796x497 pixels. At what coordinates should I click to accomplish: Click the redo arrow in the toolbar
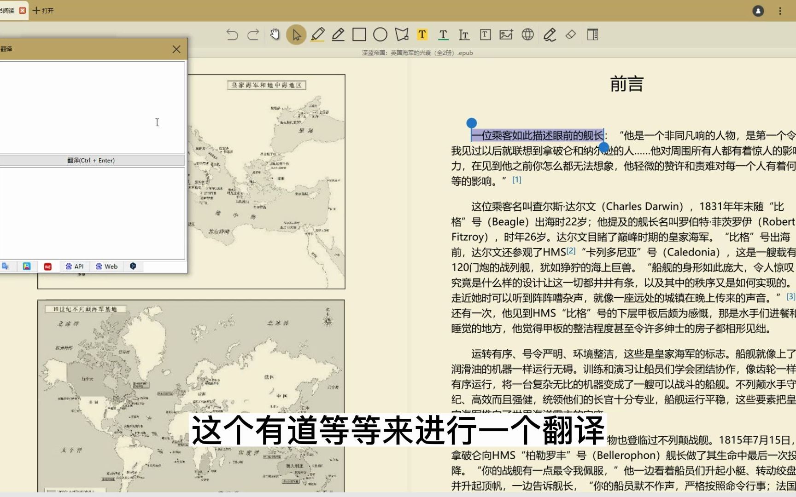pos(253,35)
